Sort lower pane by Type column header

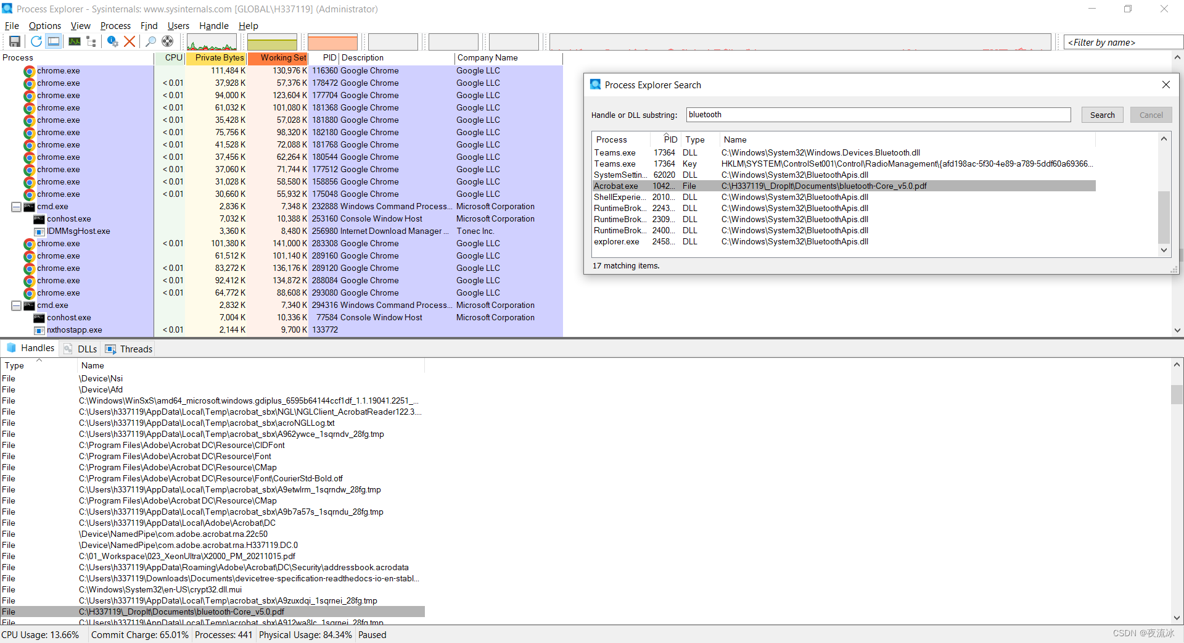(x=38, y=365)
